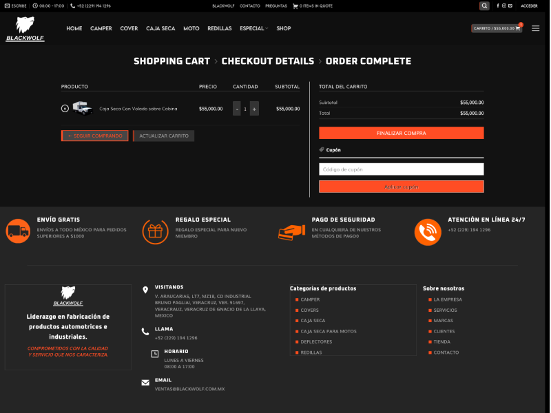Click the email envelope social icon

pos(510,6)
